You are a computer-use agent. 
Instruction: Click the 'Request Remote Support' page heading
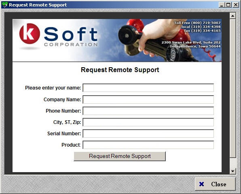coord(120,70)
